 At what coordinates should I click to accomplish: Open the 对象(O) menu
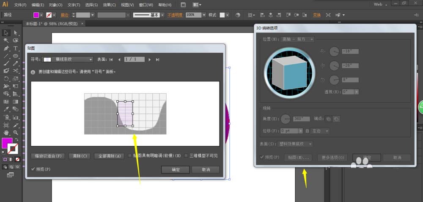pyautogui.click(x=55, y=5)
